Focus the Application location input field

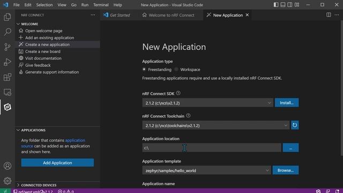click(x=212, y=148)
